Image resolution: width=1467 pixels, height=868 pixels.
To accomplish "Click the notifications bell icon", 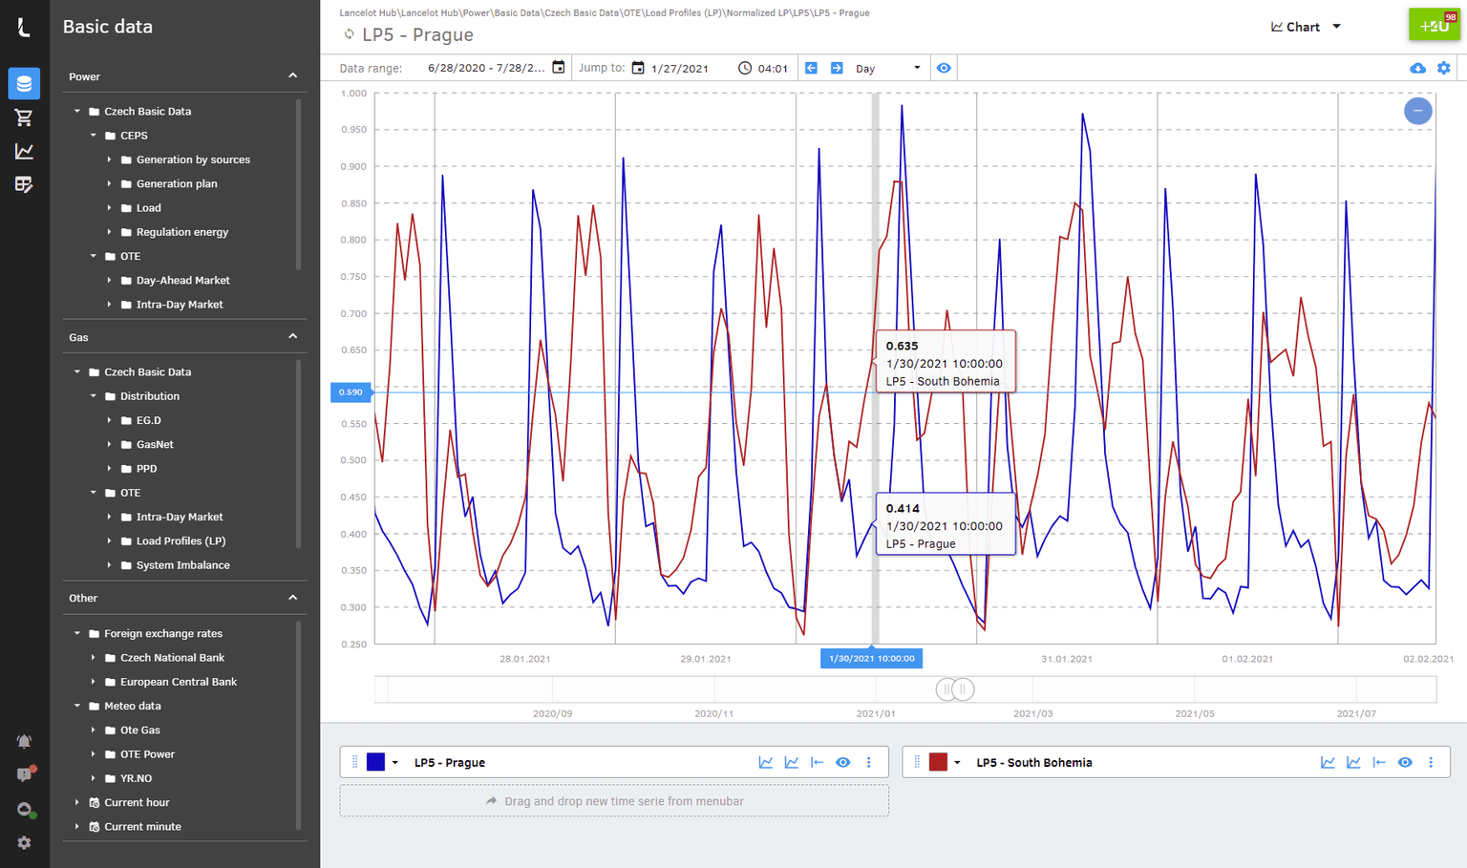I will pyautogui.click(x=24, y=741).
